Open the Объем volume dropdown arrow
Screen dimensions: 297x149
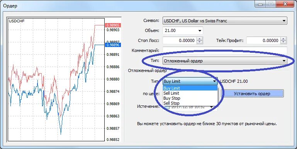[x=200, y=30]
